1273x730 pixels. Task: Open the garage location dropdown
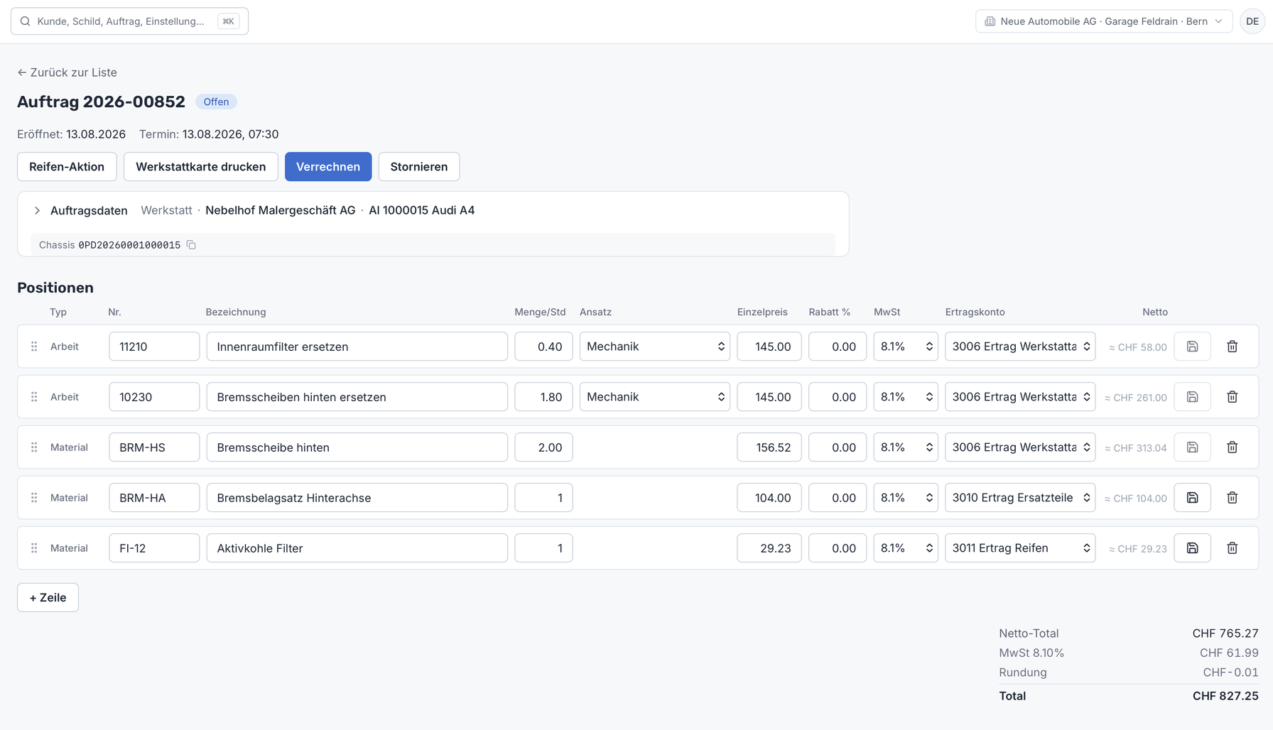1104,21
